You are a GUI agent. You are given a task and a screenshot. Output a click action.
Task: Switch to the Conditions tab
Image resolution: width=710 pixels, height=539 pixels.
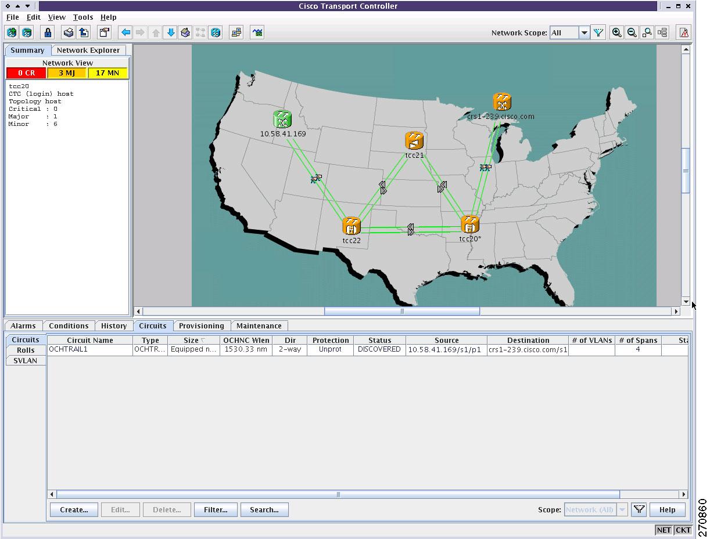(69, 326)
